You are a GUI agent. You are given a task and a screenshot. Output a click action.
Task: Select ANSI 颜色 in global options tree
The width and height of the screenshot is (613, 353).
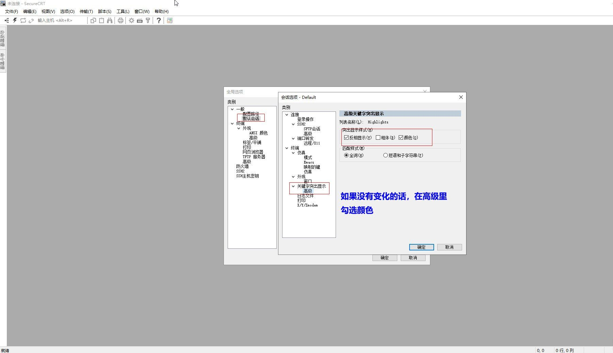pyautogui.click(x=258, y=133)
